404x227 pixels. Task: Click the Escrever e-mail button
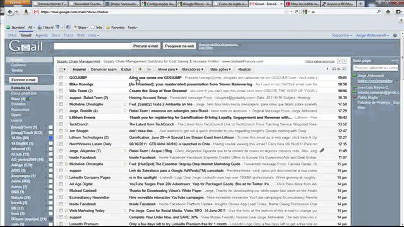[23, 80]
